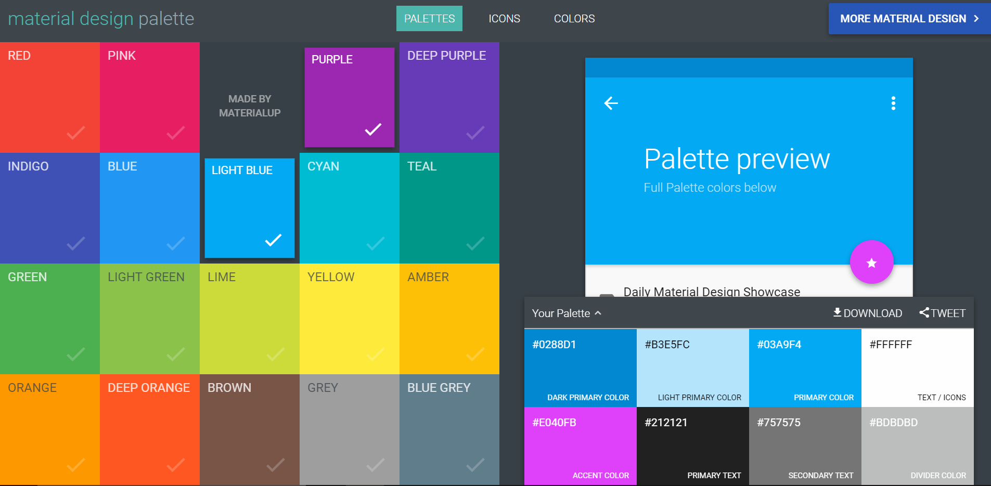Click dark primary color #0288D1 swatch
The height and width of the screenshot is (486, 991).
(581, 368)
